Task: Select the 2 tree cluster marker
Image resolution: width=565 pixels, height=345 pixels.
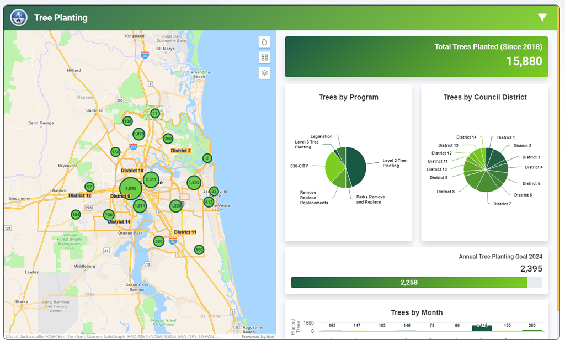Action: tap(207, 158)
